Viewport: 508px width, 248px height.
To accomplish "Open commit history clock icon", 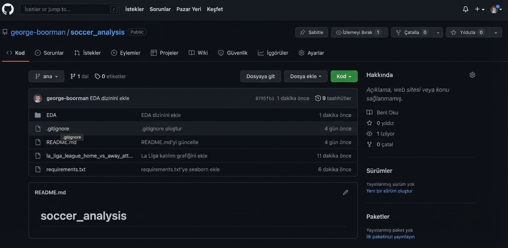I will pyautogui.click(x=318, y=98).
